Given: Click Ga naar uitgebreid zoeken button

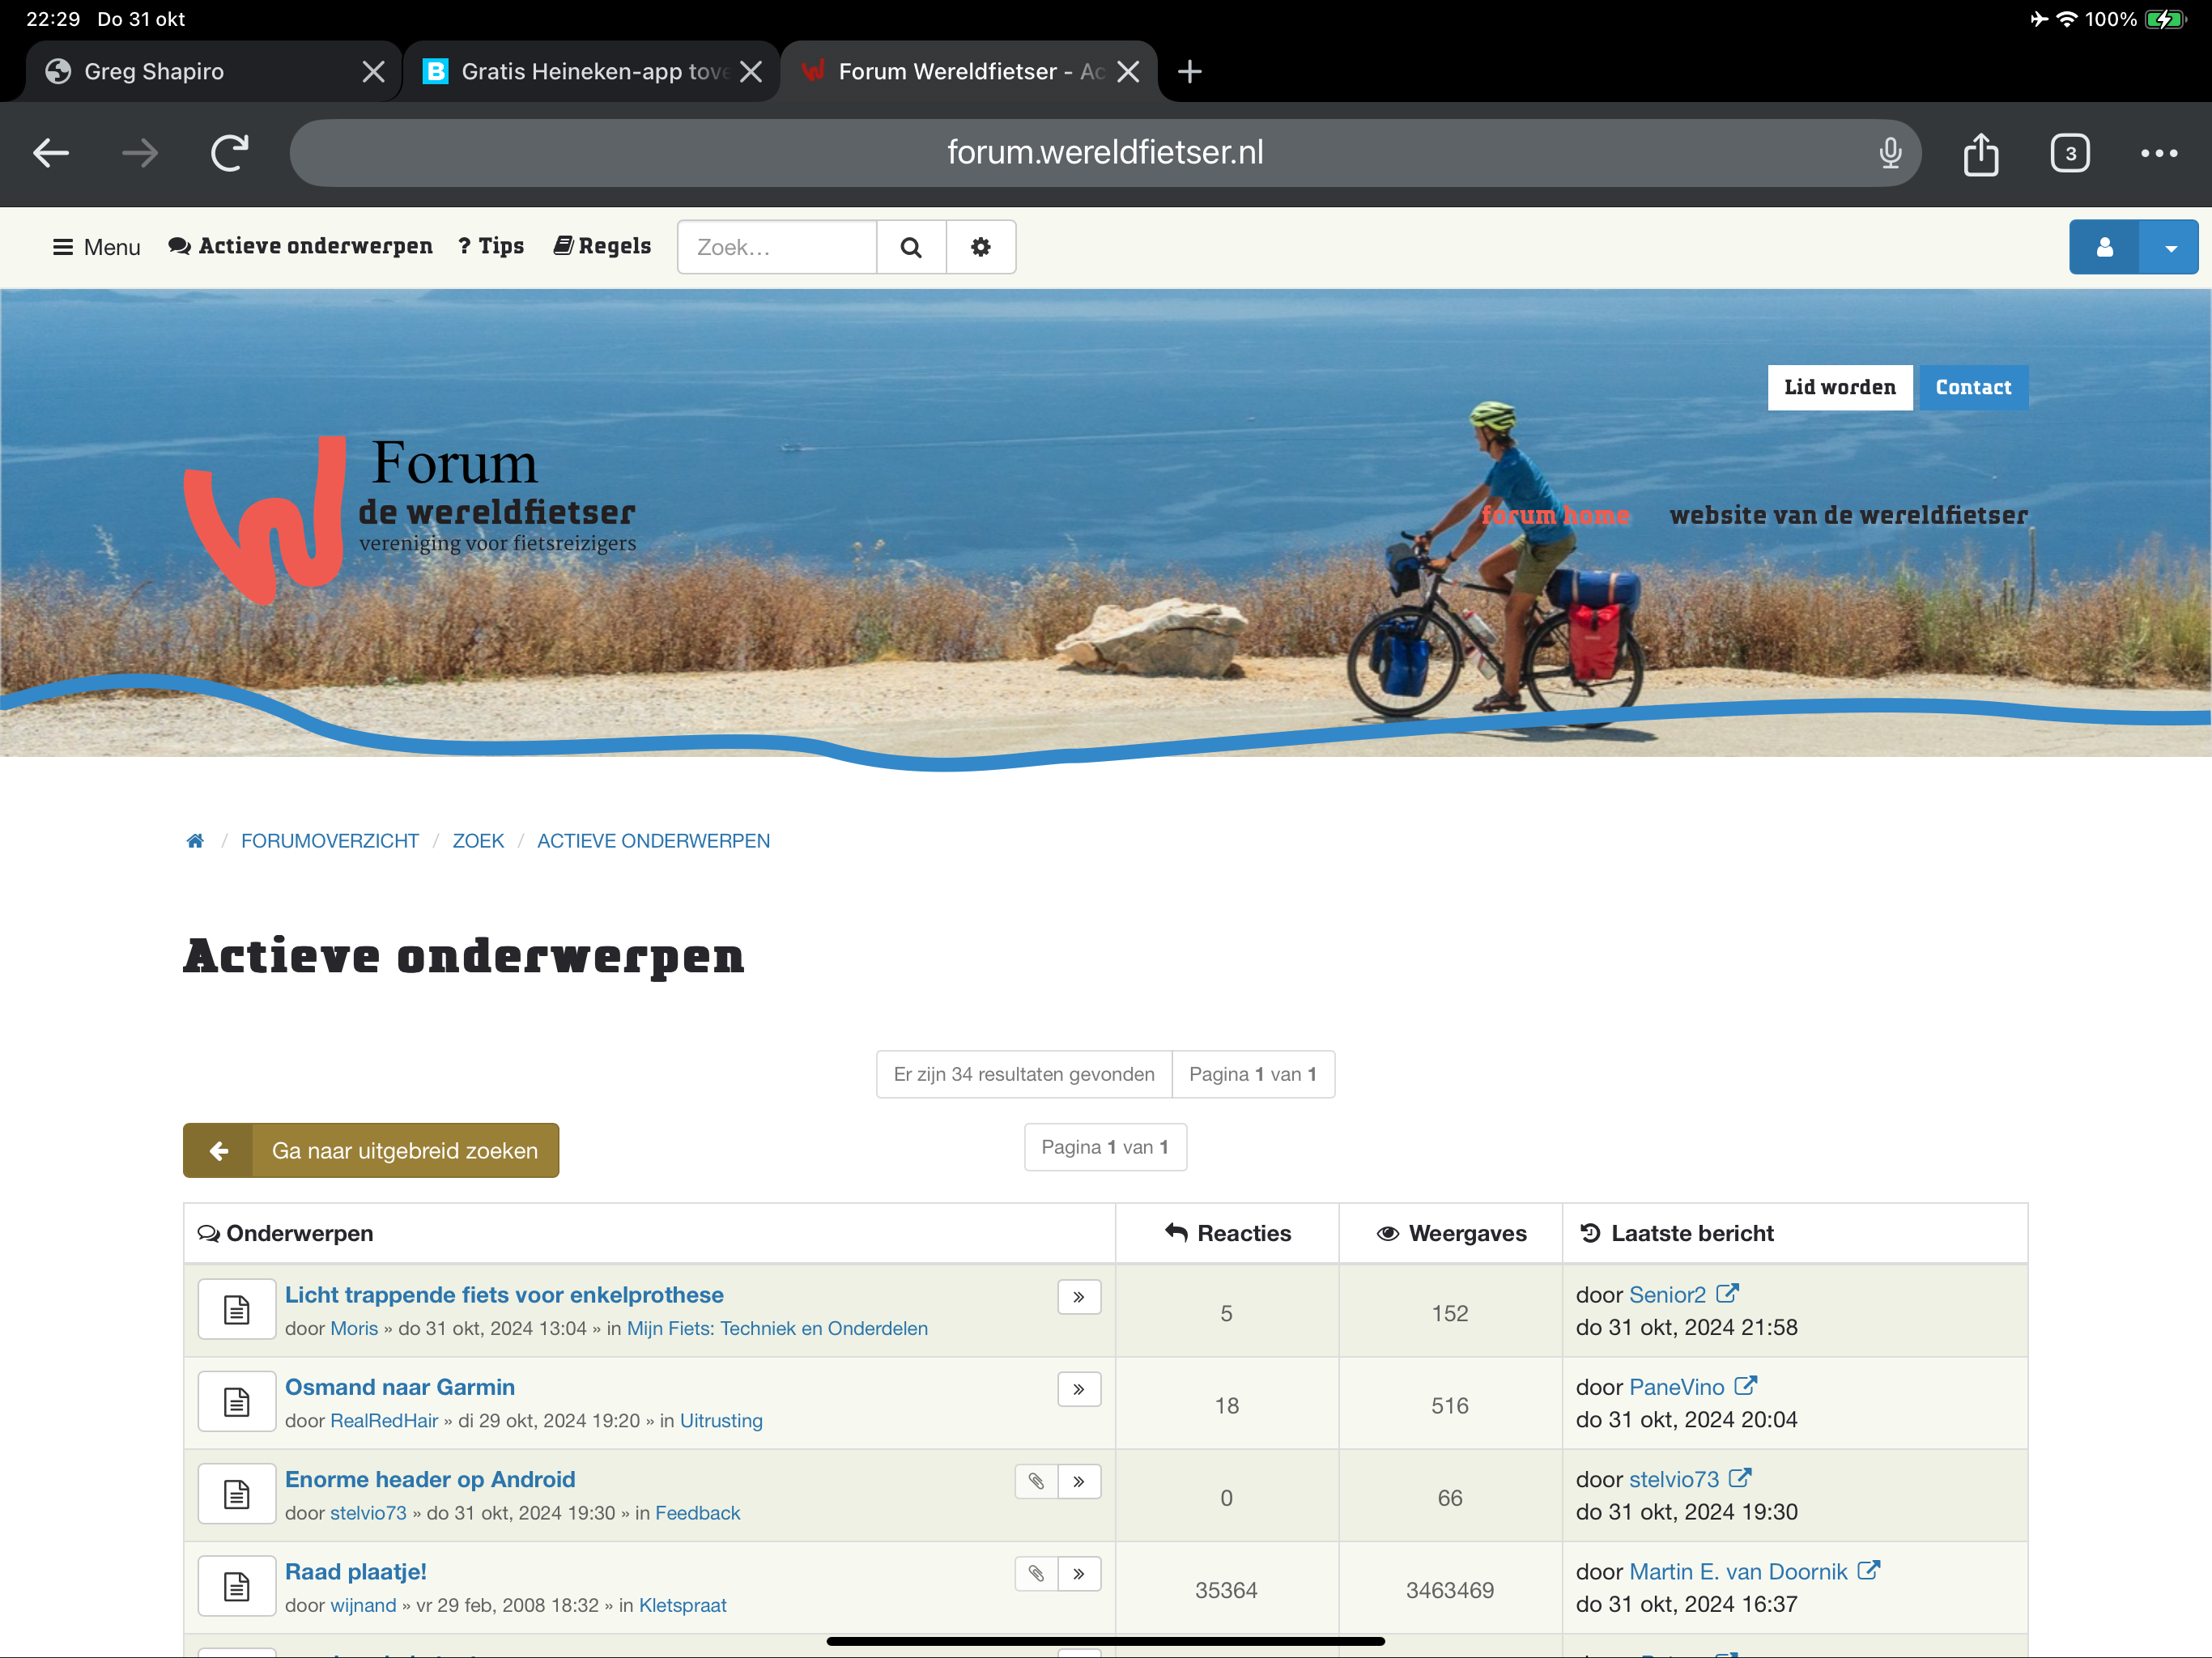Looking at the screenshot, I should (x=371, y=1150).
